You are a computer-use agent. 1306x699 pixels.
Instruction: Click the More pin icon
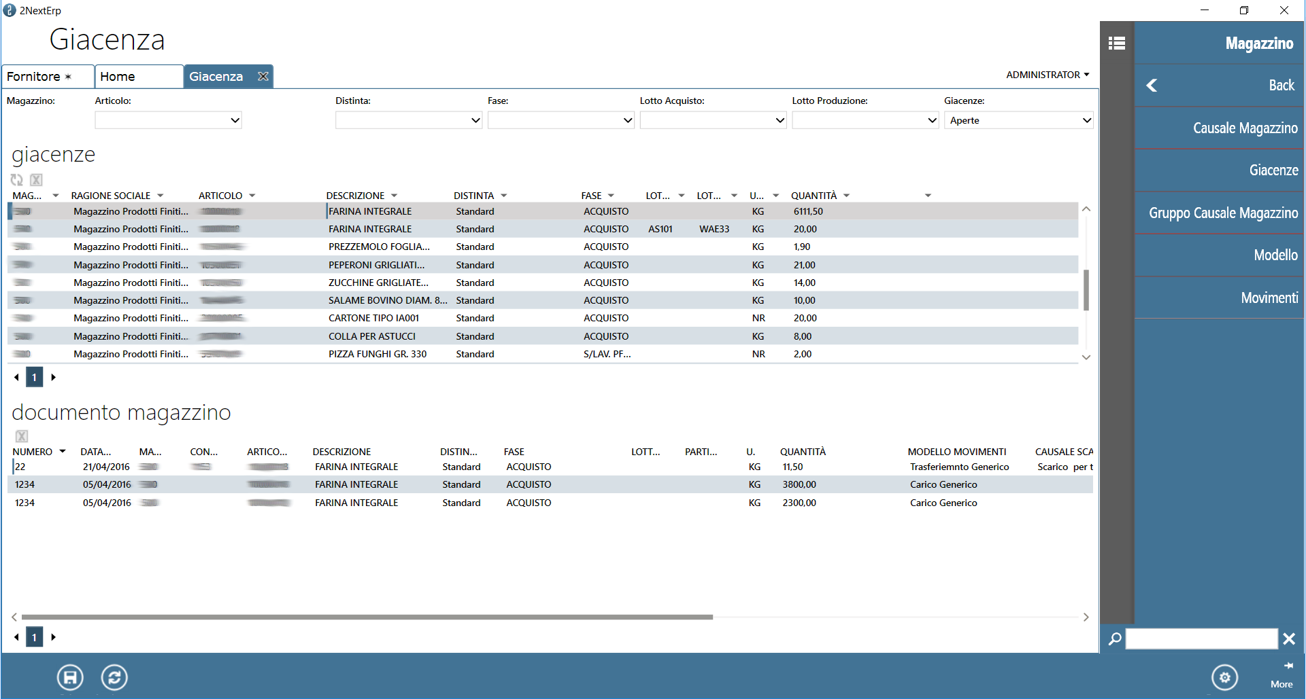(1288, 666)
